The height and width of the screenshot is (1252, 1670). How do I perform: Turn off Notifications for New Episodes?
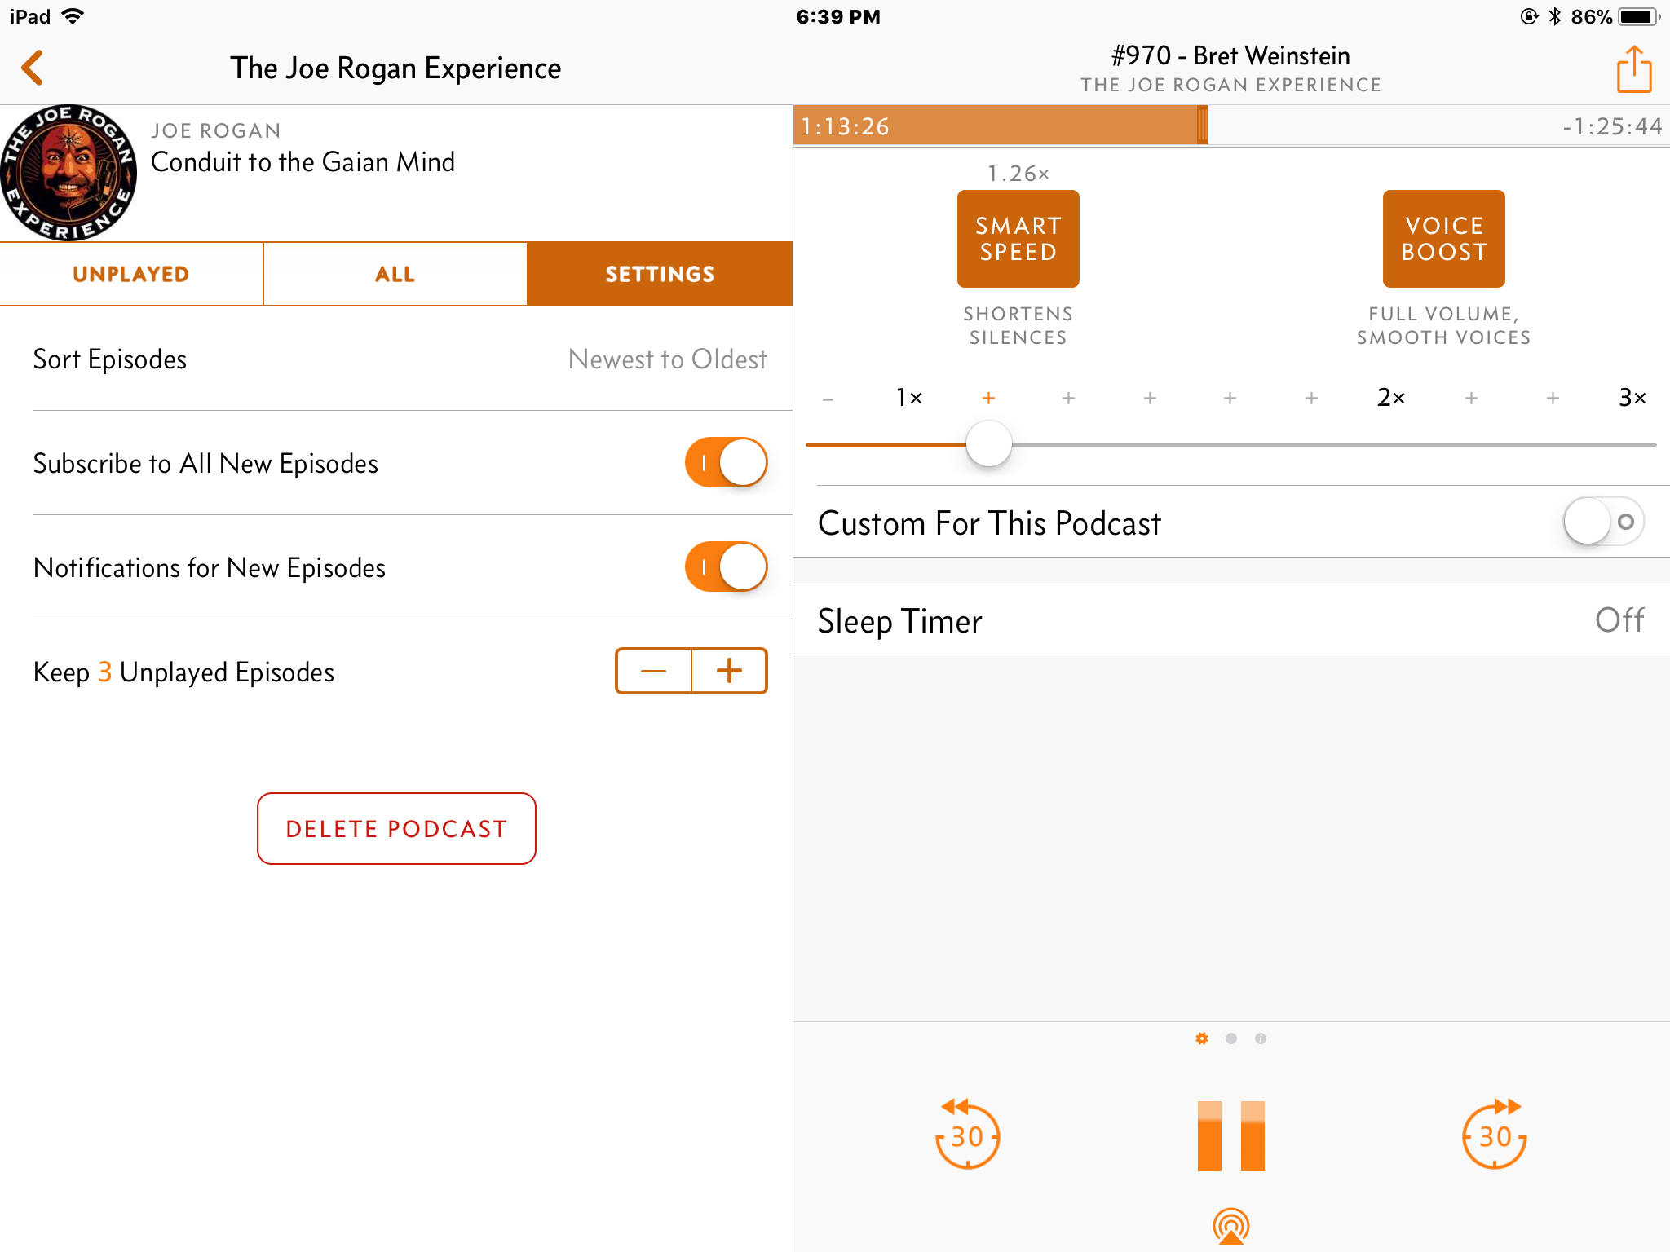pyautogui.click(x=726, y=567)
